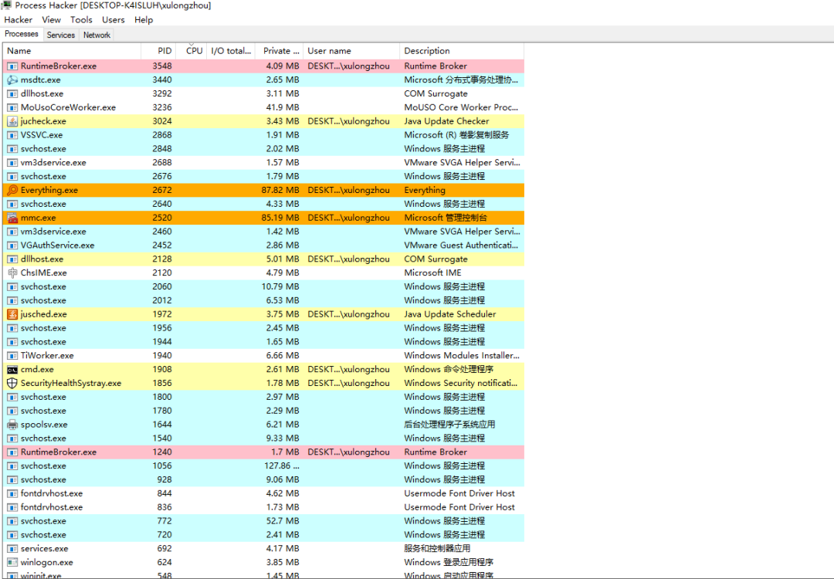Click the spoolsv.exe printer icon
This screenshot has width=834, height=579.
(12, 425)
